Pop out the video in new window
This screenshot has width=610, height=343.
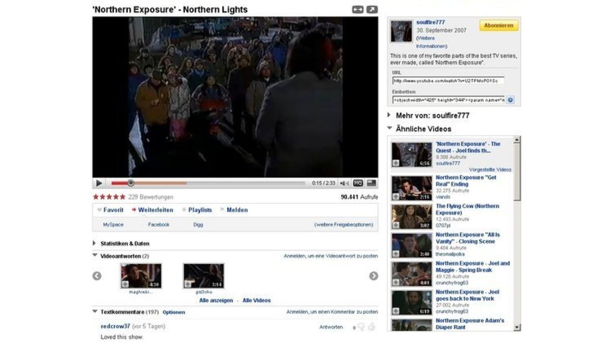(x=372, y=10)
